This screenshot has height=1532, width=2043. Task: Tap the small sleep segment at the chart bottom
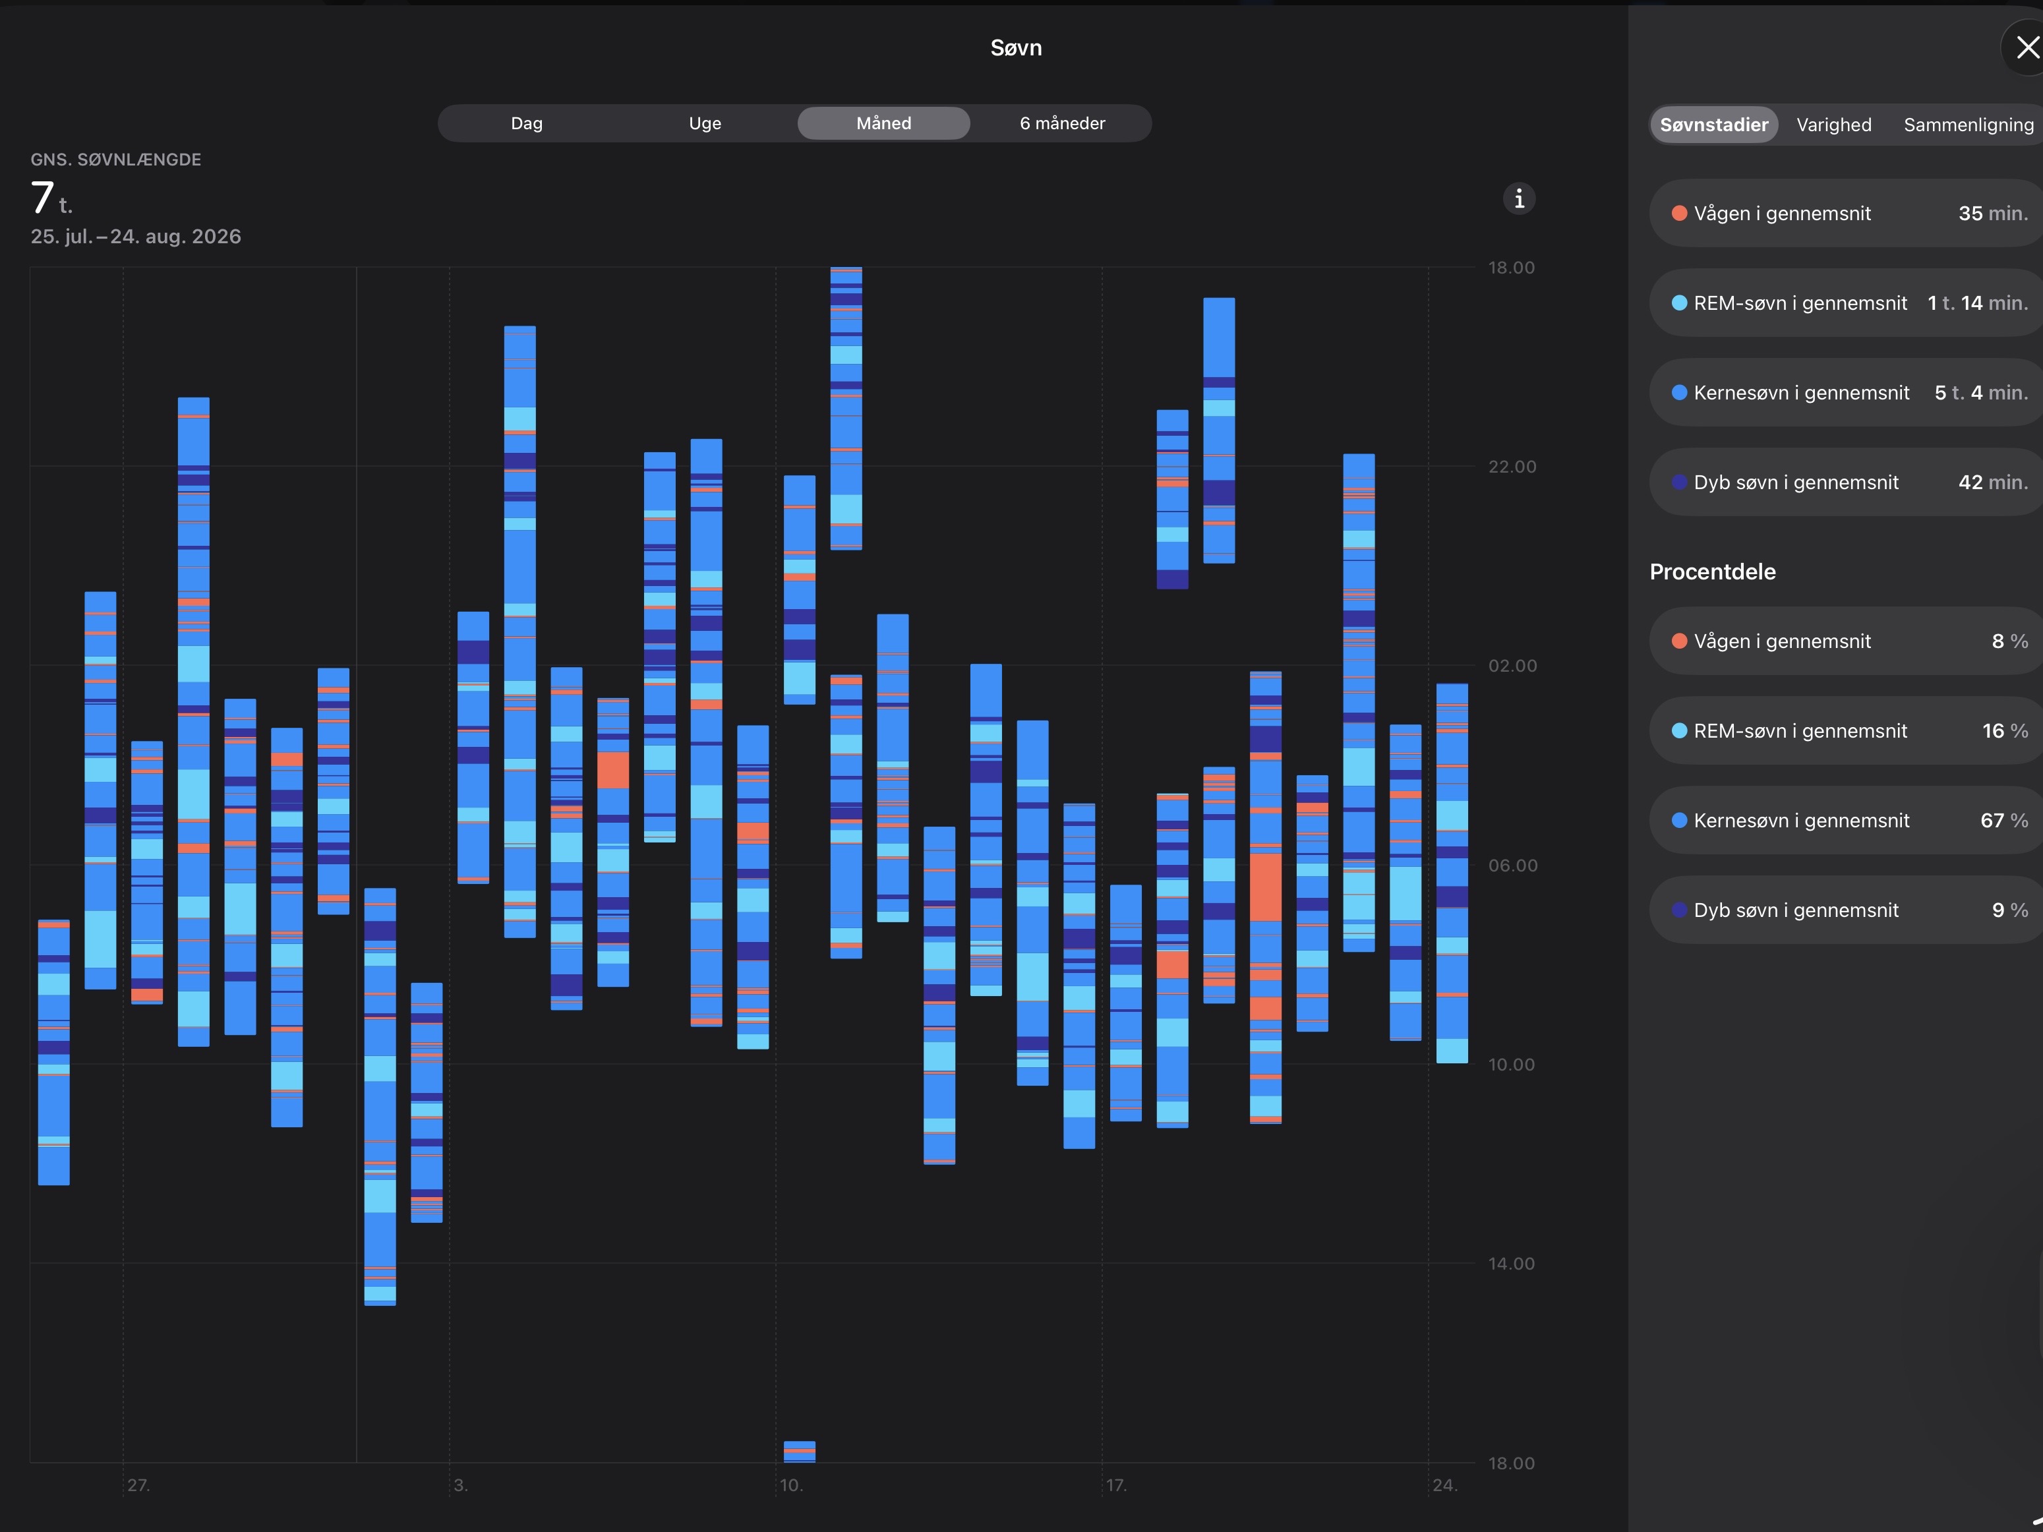click(x=800, y=1452)
